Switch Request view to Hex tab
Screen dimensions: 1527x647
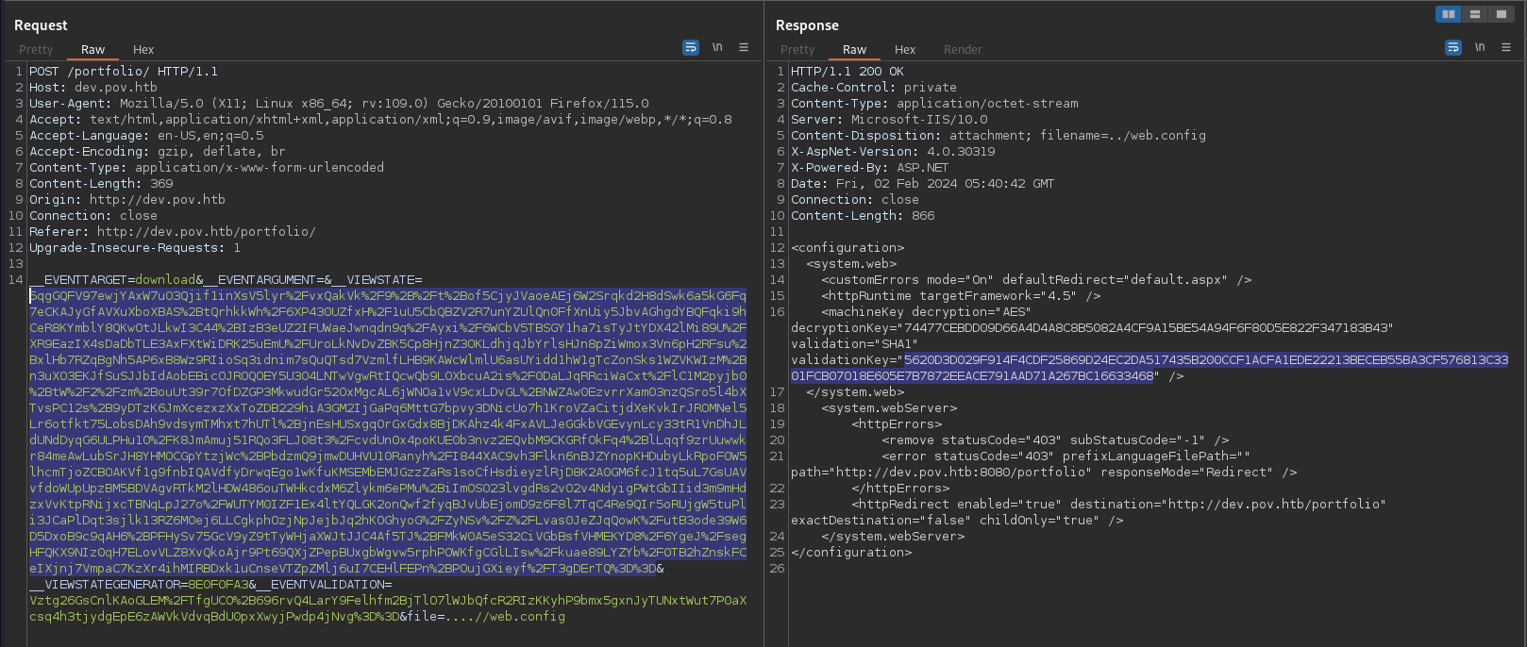[x=143, y=49]
